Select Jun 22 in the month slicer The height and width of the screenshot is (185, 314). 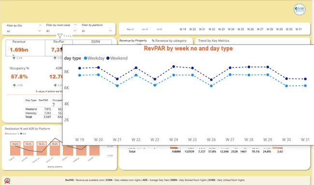pos(145,29)
